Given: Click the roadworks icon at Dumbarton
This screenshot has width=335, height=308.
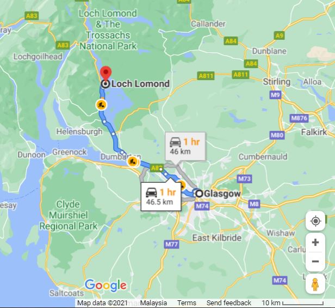Looking at the screenshot, I should [x=133, y=161].
